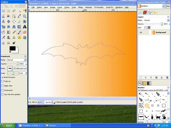Open the Paintbrush tool options menu button
Image resolution: width=171 pixels, height=128 pixels.
point(25,56)
